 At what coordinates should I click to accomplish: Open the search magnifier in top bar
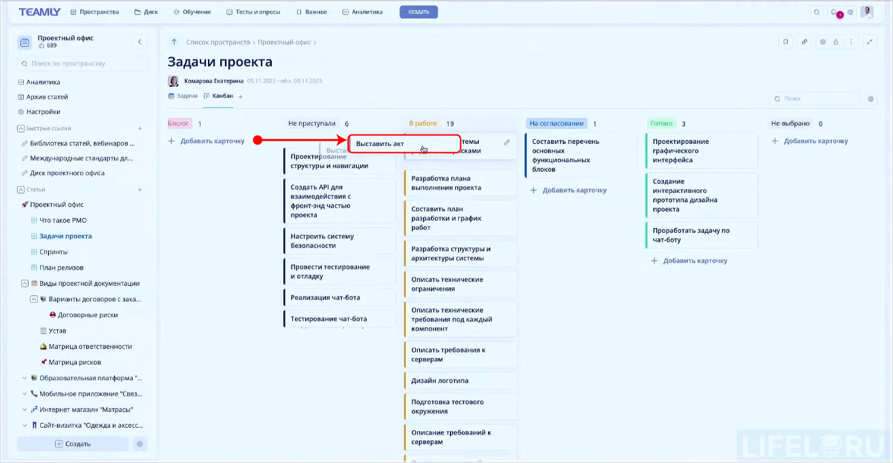816,11
